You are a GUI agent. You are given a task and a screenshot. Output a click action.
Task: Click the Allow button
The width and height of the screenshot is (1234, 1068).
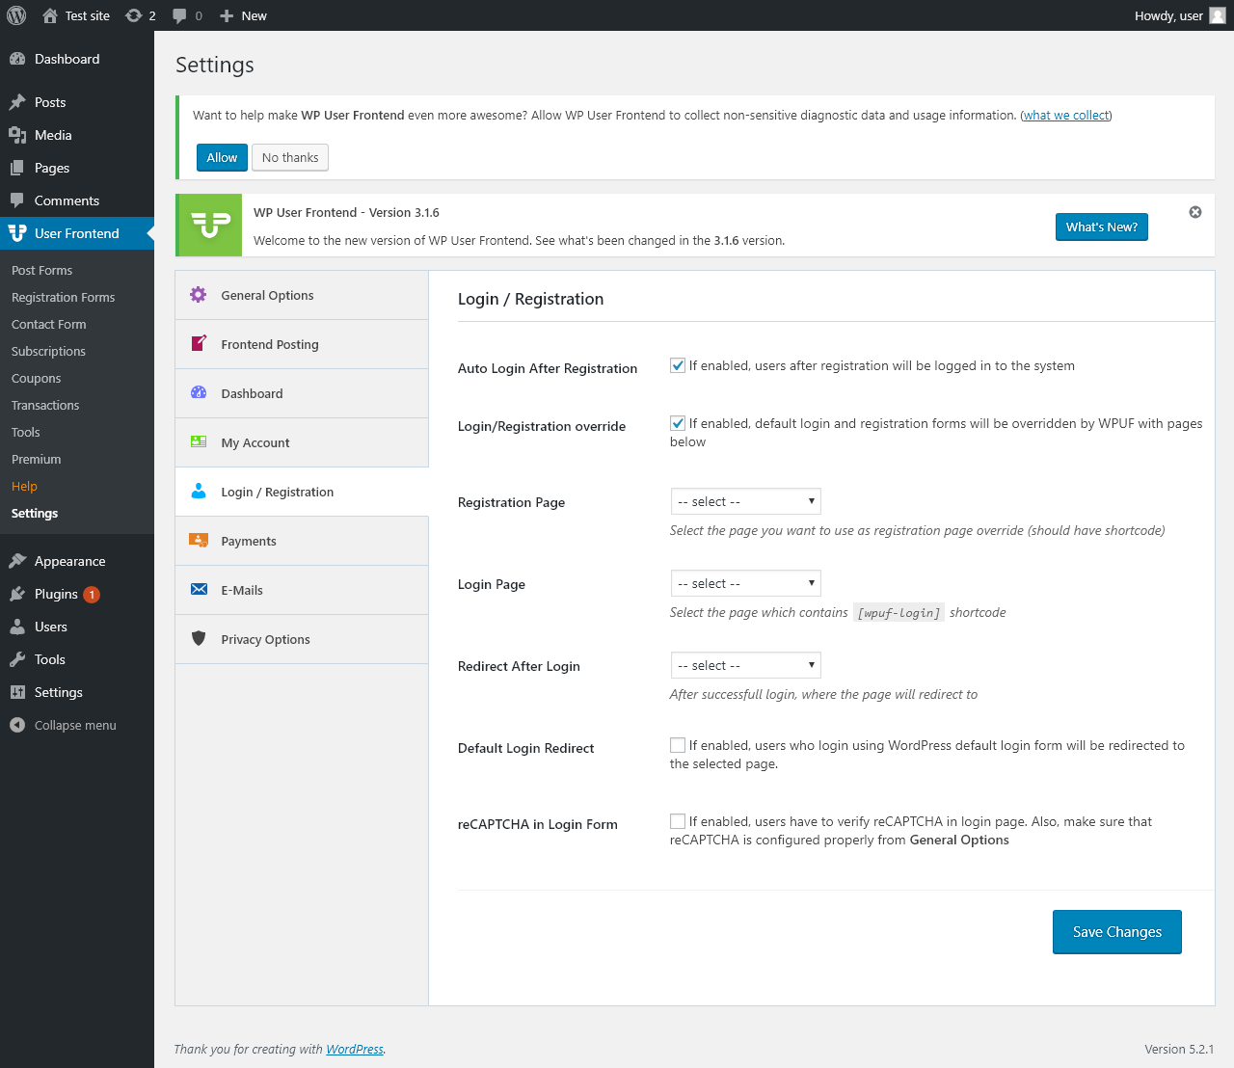[x=222, y=157]
